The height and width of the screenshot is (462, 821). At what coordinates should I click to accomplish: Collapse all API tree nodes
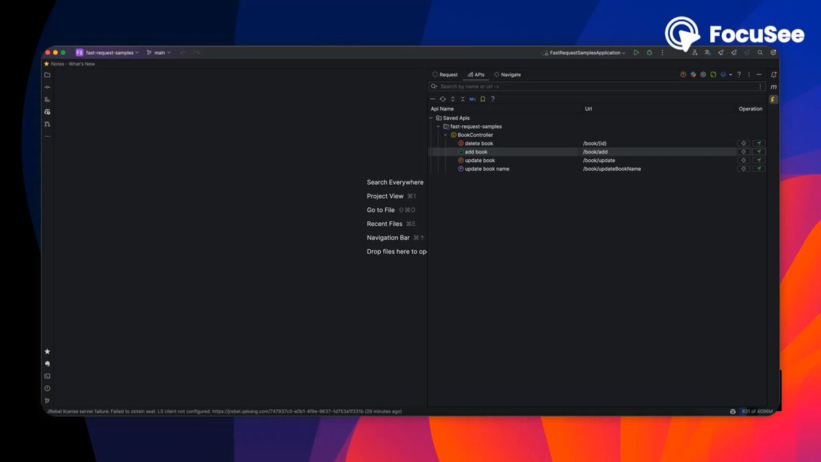click(x=462, y=99)
